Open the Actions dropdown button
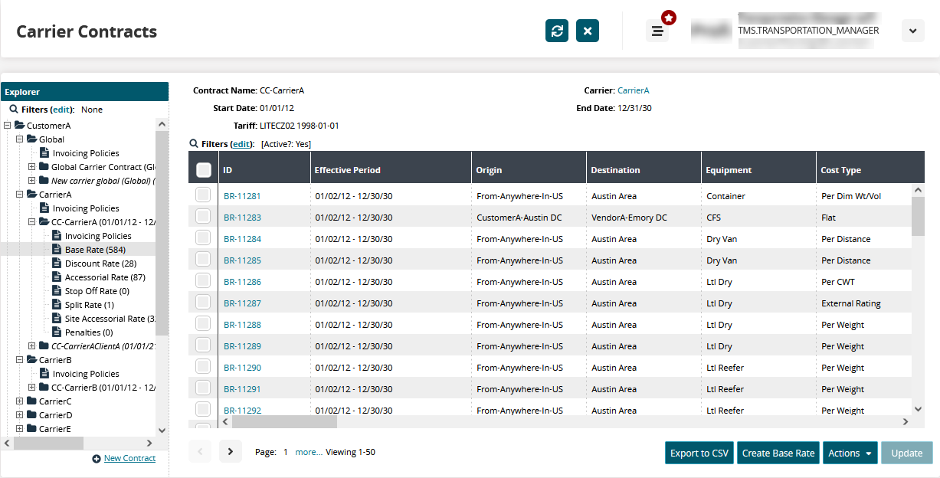This screenshot has width=940, height=478. point(850,453)
